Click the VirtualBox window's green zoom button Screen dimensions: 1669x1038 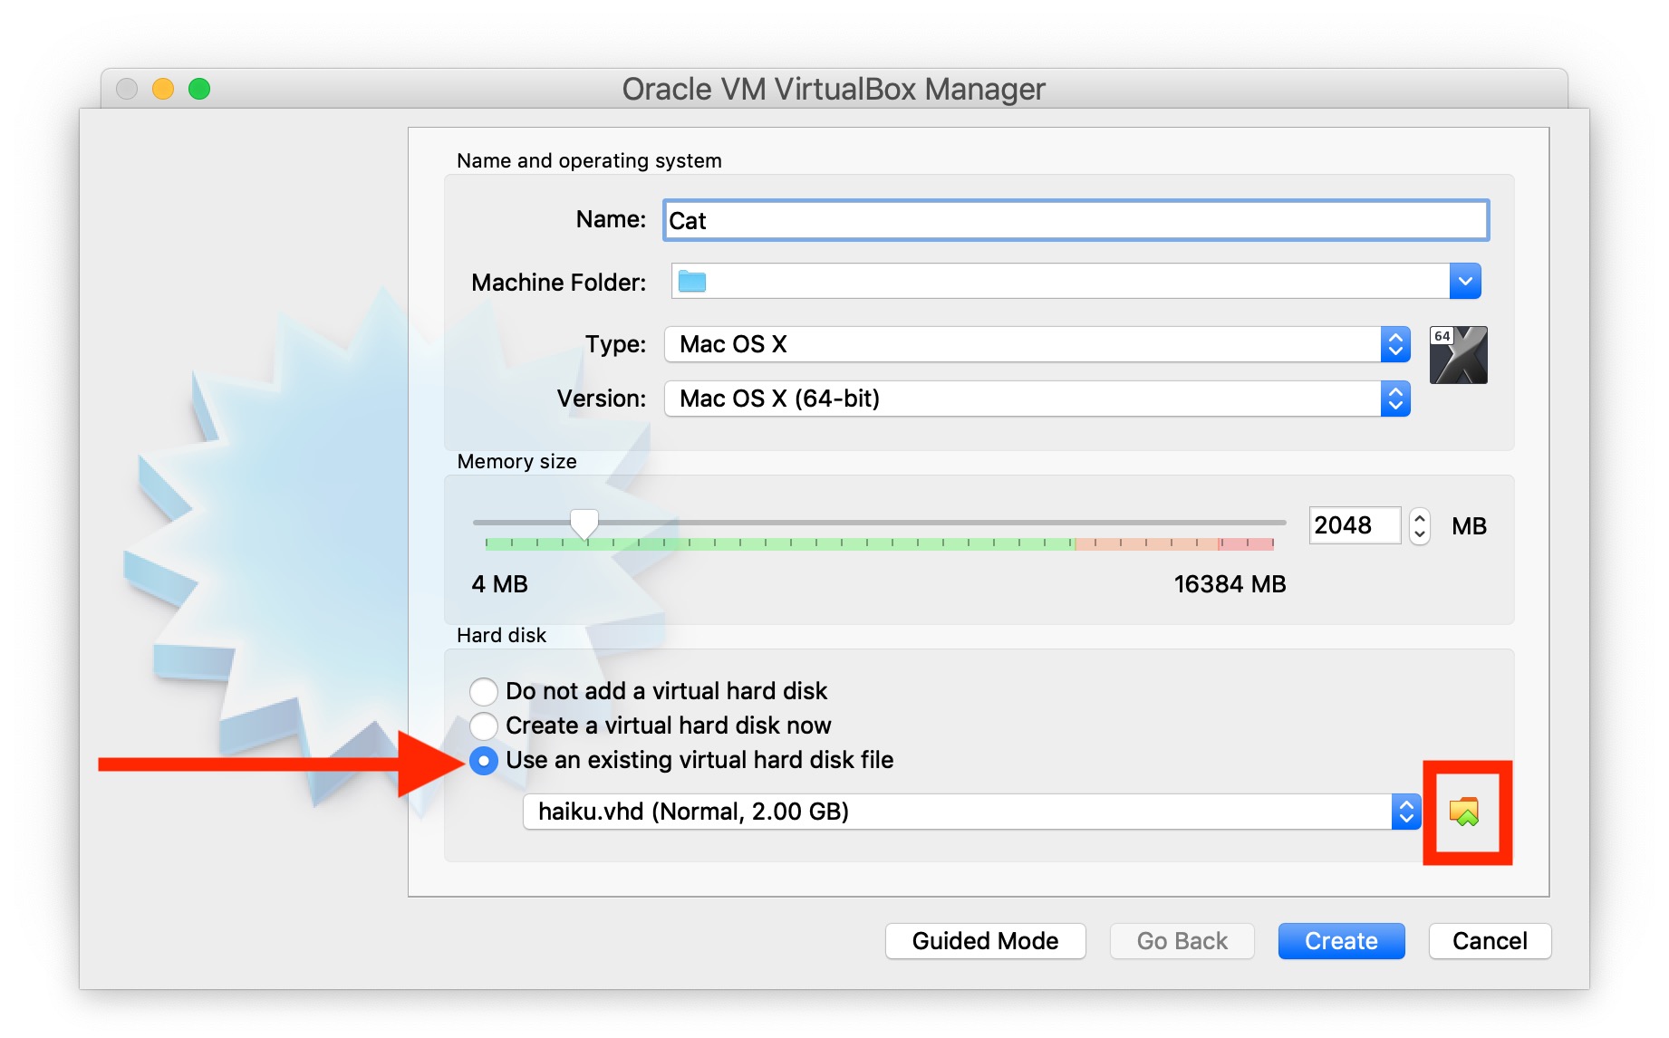(x=198, y=88)
